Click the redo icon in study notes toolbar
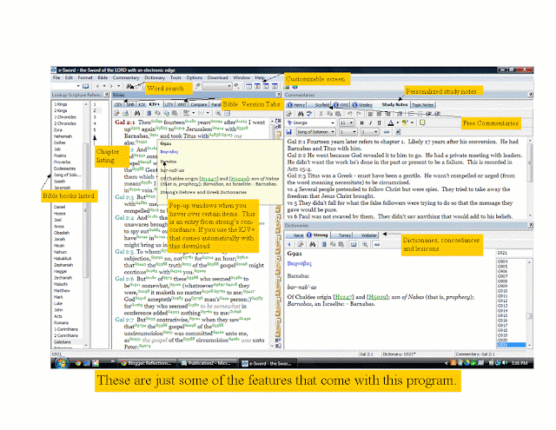This screenshot has height=430, width=556. point(358,114)
